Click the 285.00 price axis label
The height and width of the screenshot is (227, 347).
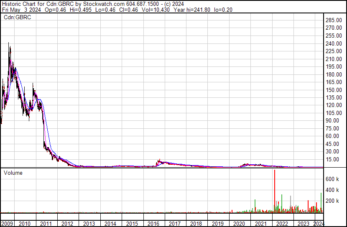pos(334,20)
